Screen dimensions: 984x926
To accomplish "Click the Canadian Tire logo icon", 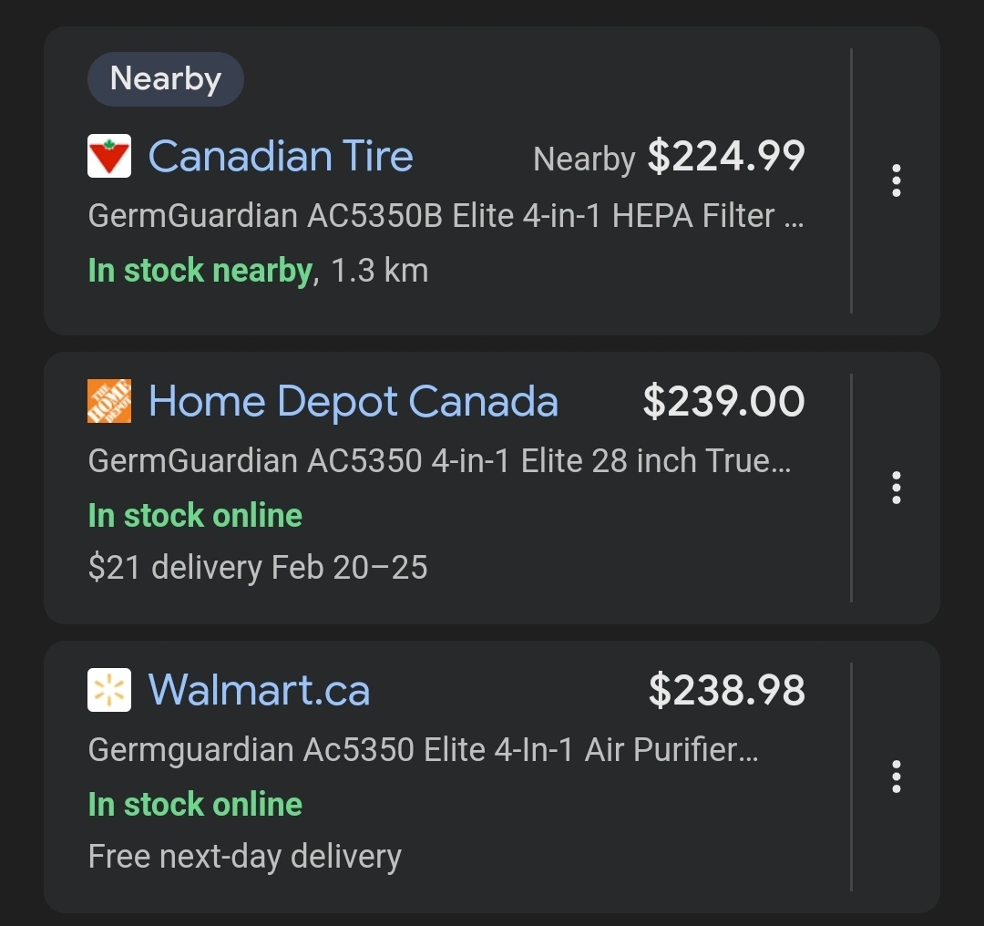I will coord(109,156).
